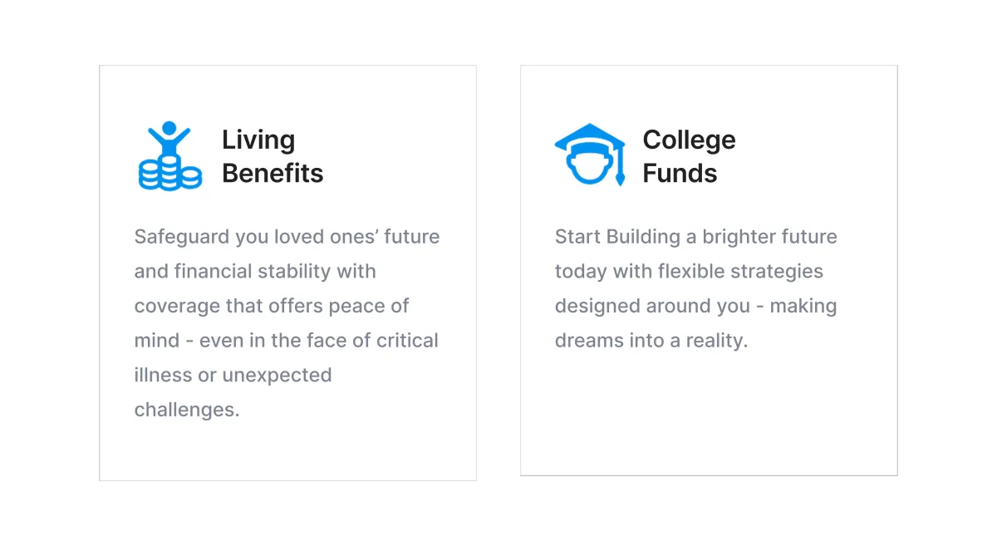Click the "dreams into a reality." line
This screenshot has height=546, width=997.
[x=651, y=341]
